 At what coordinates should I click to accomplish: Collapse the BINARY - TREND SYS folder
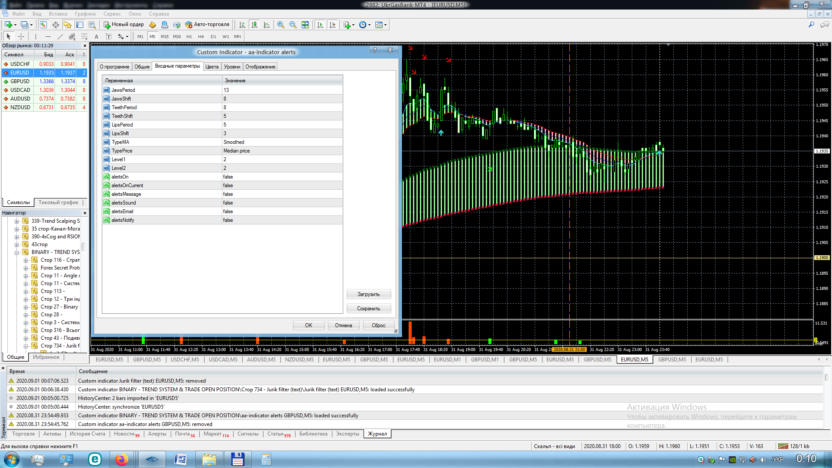(17, 252)
